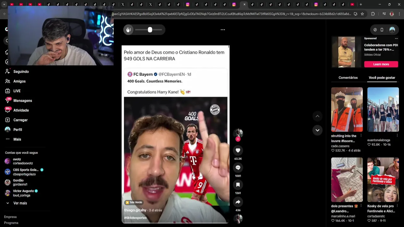This screenshot has height=227, width=404.
Task: Open the browser Extensions puzzle icon
Action: point(373,14)
